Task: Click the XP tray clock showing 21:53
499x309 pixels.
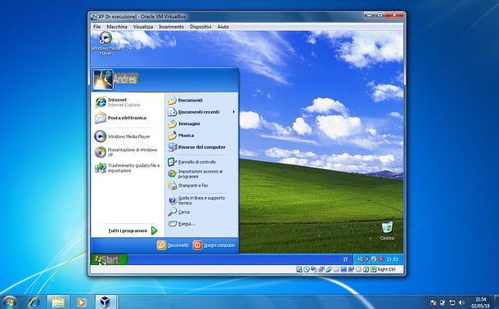Action: click(393, 259)
